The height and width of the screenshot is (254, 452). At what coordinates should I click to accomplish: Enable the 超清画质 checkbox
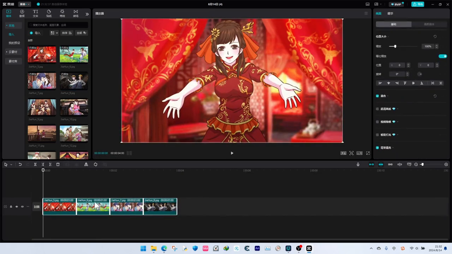(377, 109)
